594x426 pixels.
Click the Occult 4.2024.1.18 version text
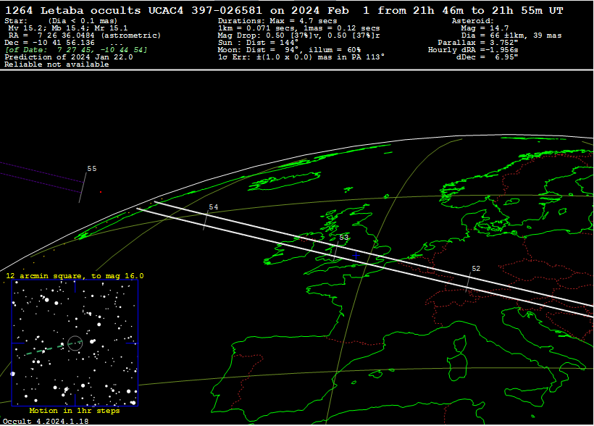[45, 421]
